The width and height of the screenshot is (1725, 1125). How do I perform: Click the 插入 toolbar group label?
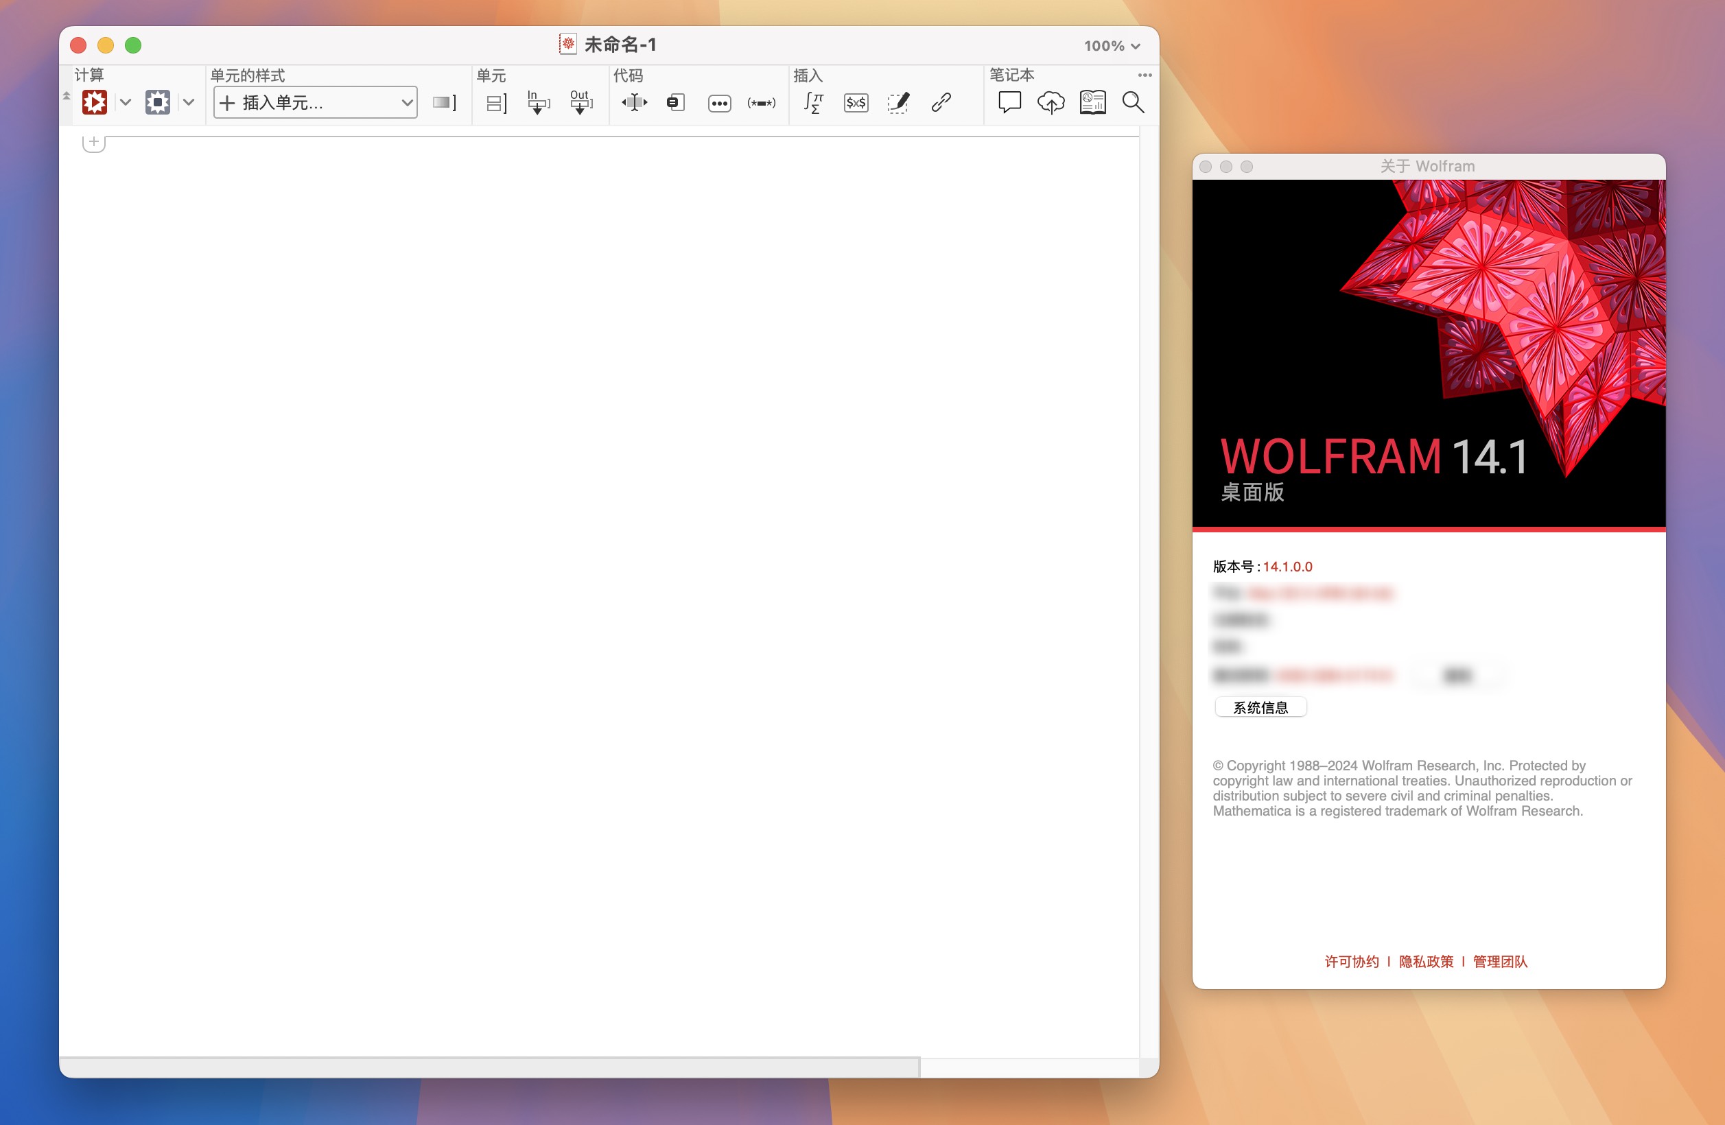click(808, 75)
